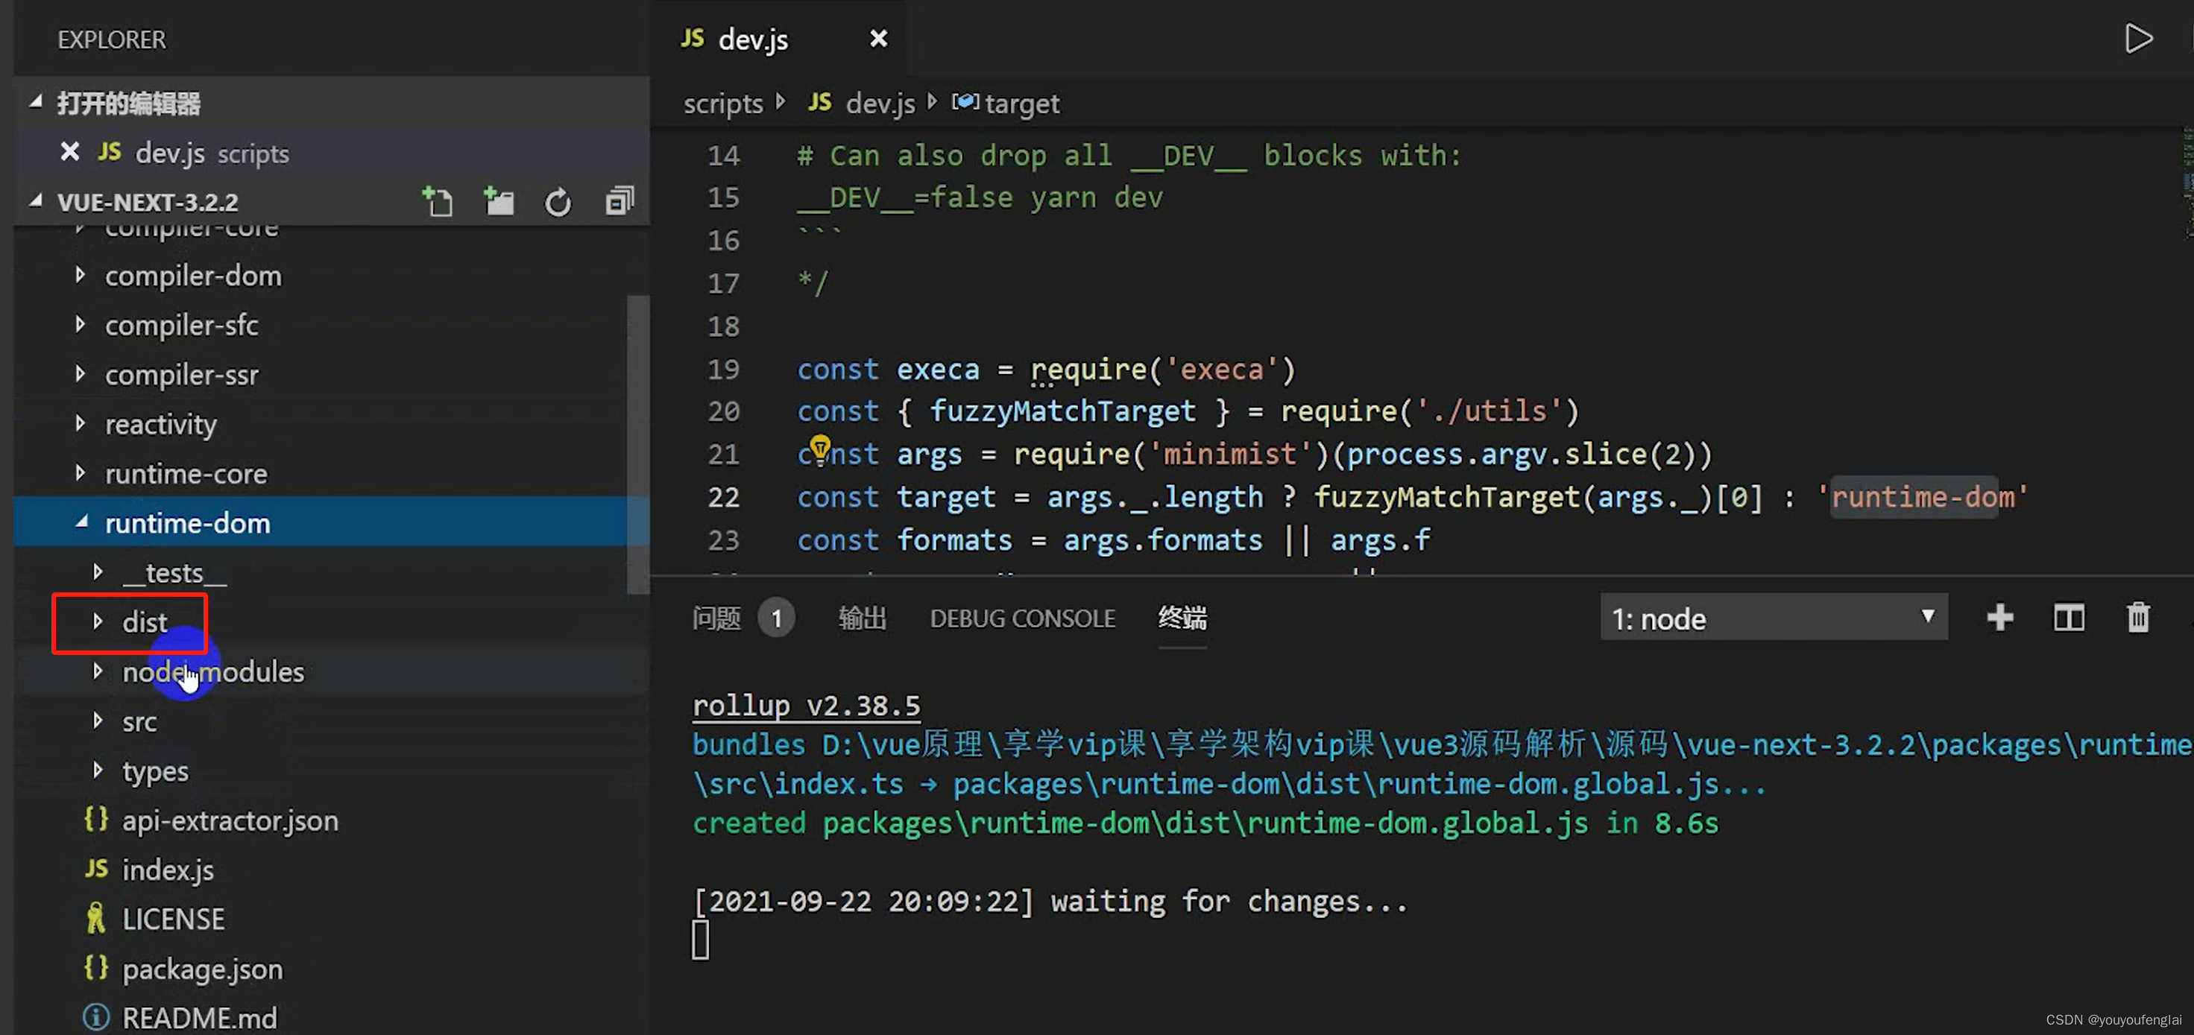Image resolution: width=2194 pixels, height=1035 pixels.
Task: Refresh the explorer file tree
Action: point(558,203)
